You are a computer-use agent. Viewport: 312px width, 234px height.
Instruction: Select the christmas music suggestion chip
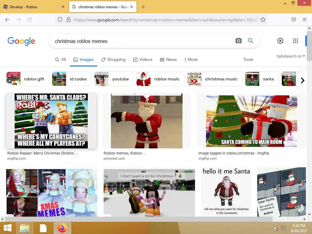coord(215,79)
